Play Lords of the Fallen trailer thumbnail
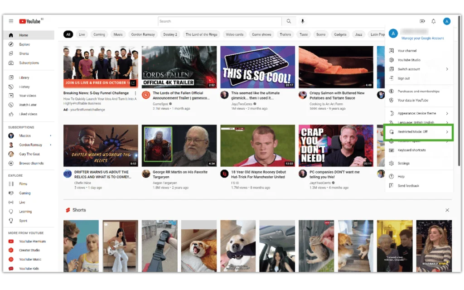This screenshot has height=290, width=464. click(x=179, y=67)
